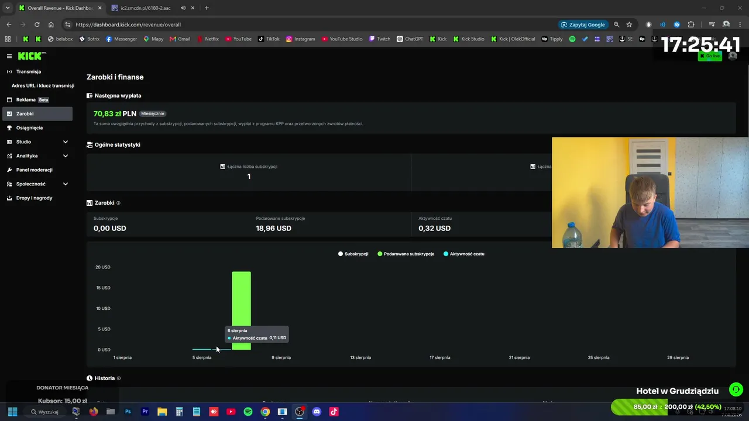The image size is (749, 421).
Task: Open the Windows Start menu
Action: [12, 412]
